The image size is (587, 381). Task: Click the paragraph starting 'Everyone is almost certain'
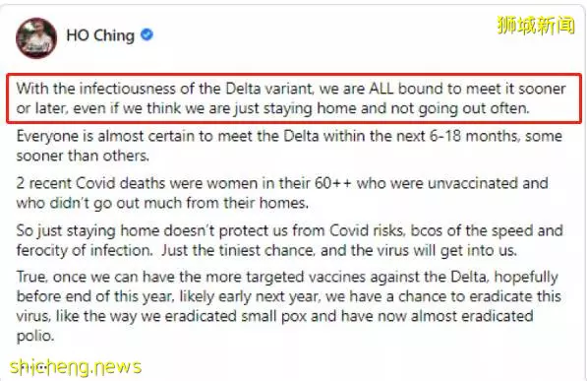289,146
